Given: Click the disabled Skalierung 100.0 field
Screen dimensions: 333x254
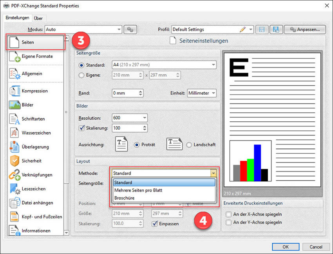Looking at the screenshot, I should [x=128, y=223].
